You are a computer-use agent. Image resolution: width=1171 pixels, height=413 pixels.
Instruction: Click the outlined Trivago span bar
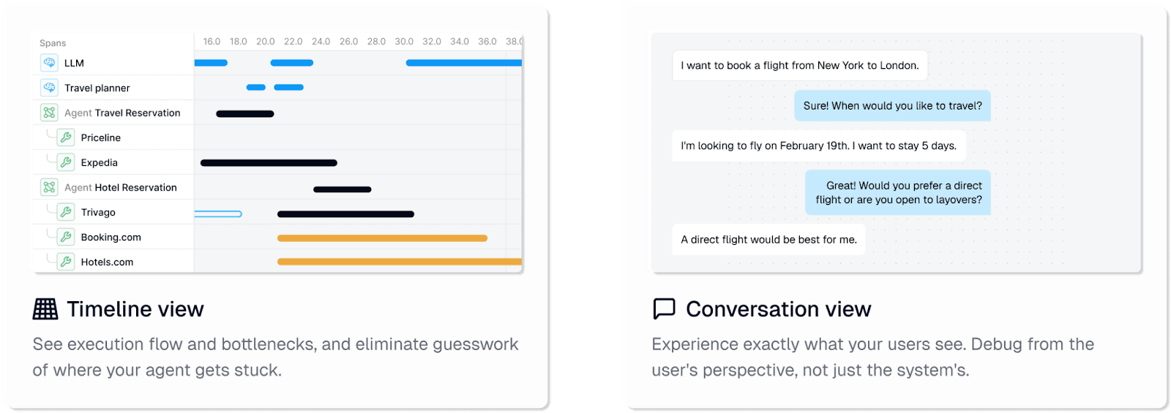[218, 214]
